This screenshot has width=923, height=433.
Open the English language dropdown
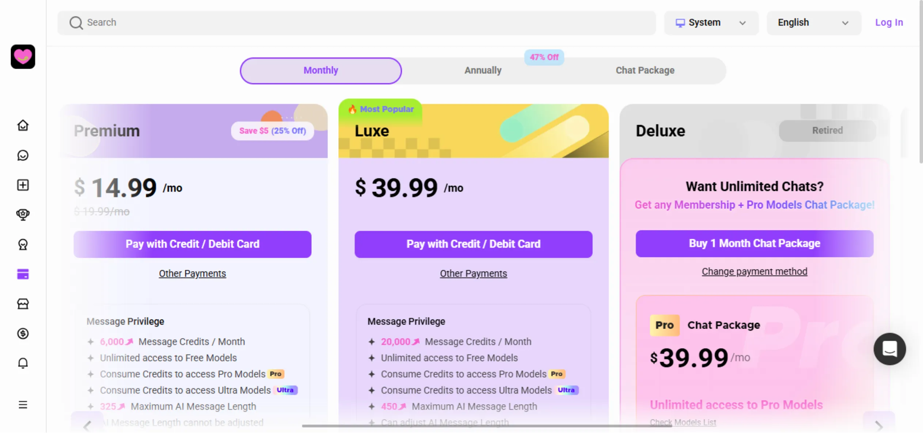[814, 23]
